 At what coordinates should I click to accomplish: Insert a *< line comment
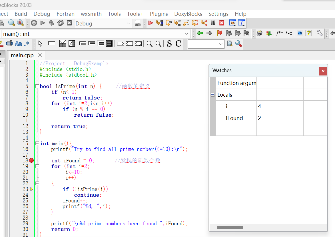click(289, 33)
